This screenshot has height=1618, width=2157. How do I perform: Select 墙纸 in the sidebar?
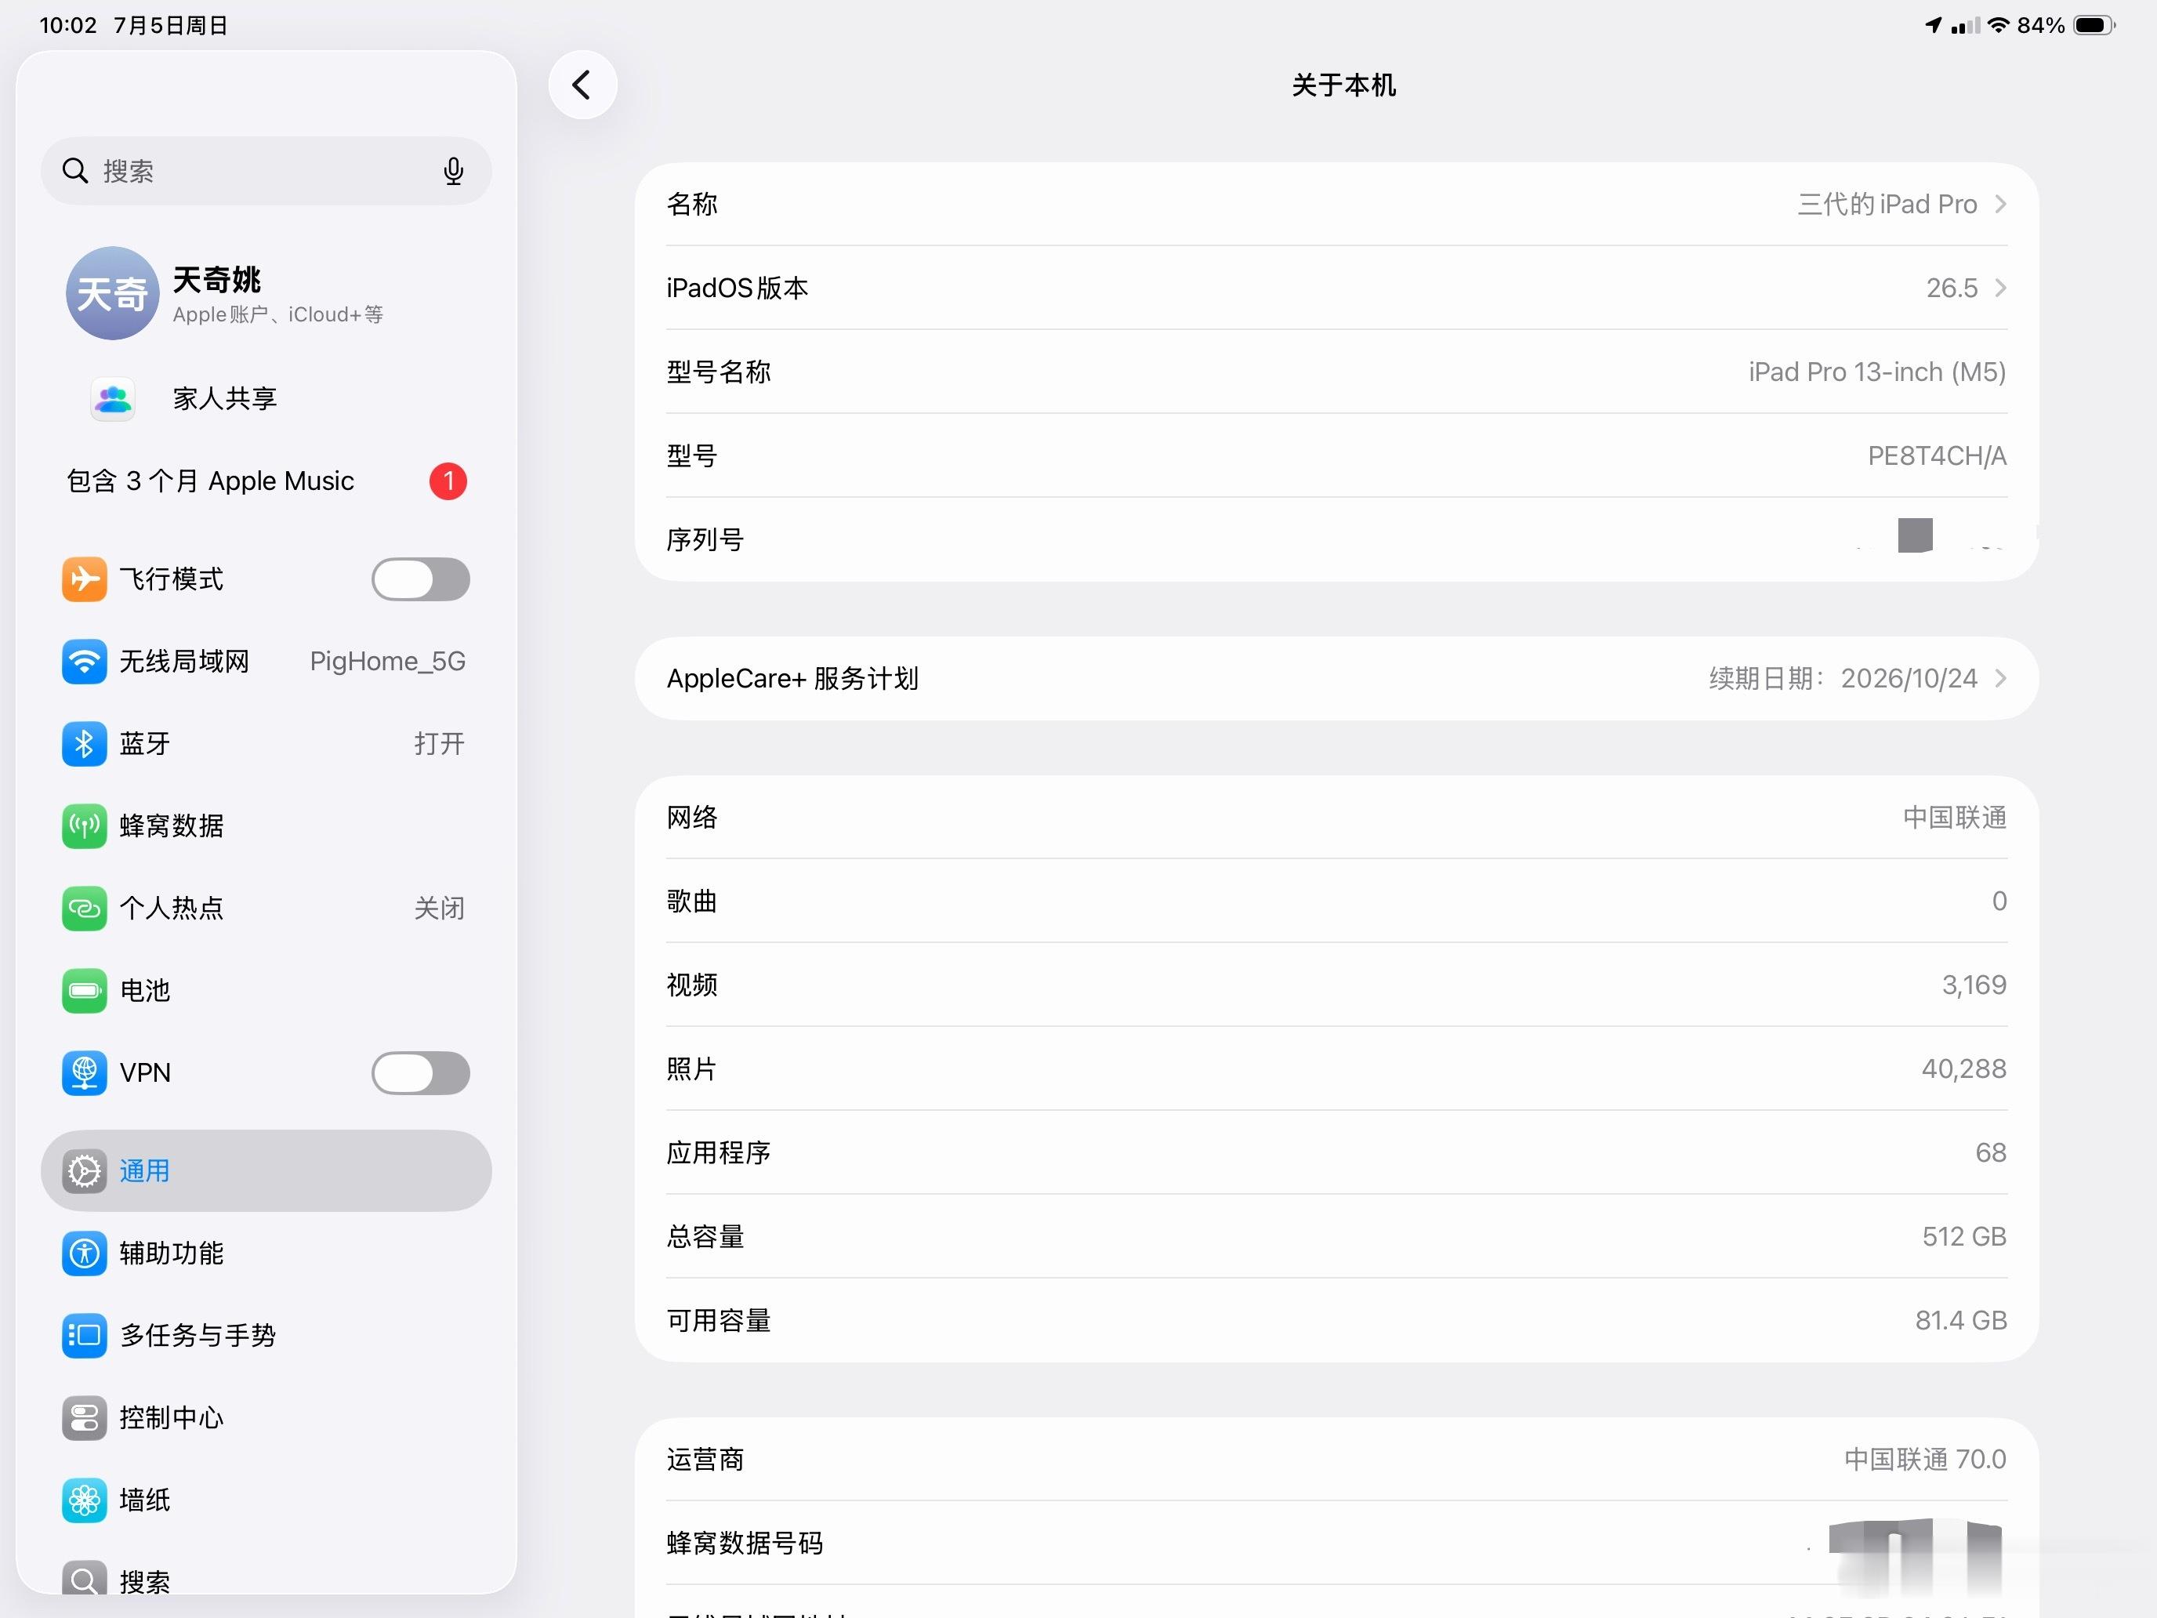pos(266,1500)
